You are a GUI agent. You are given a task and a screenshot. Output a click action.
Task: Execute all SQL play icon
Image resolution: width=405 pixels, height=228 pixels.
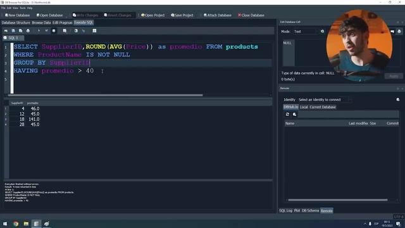pyautogui.click(x=39, y=31)
